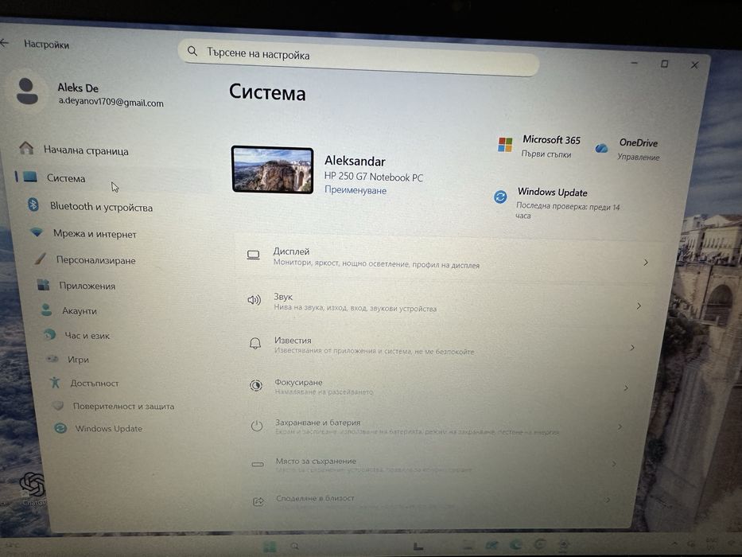Open Акаунти via the person icon
This screenshot has height=557, width=742.
pos(46,310)
